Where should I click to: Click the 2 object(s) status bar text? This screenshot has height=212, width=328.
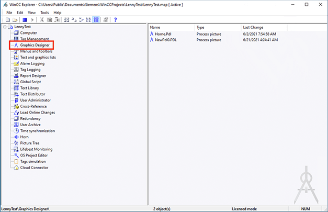[162, 209]
